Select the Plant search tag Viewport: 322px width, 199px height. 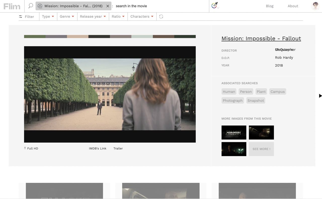click(x=261, y=92)
